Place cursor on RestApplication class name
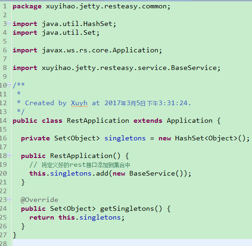The width and height of the screenshot is (252, 246). pyautogui.click(x=98, y=120)
